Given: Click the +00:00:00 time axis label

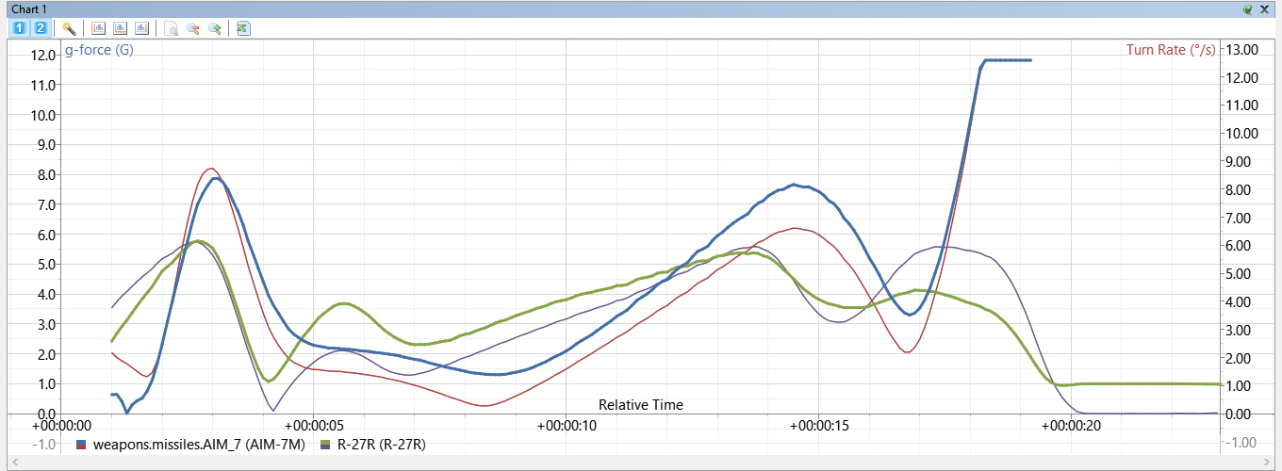Looking at the screenshot, I should 59,426.
